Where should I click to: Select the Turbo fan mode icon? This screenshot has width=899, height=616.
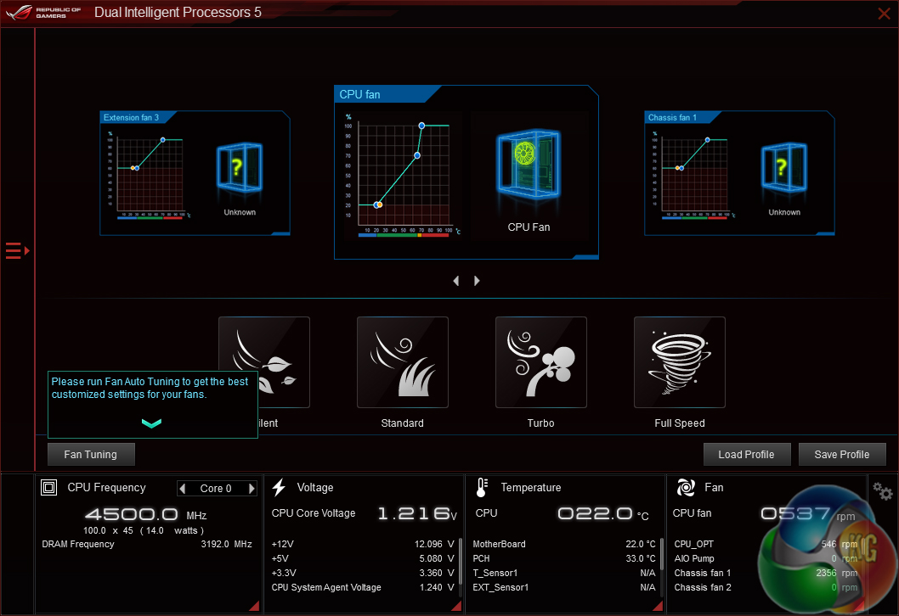tap(540, 362)
